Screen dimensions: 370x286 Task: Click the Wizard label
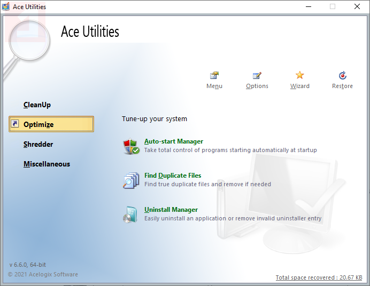pyautogui.click(x=299, y=86)
